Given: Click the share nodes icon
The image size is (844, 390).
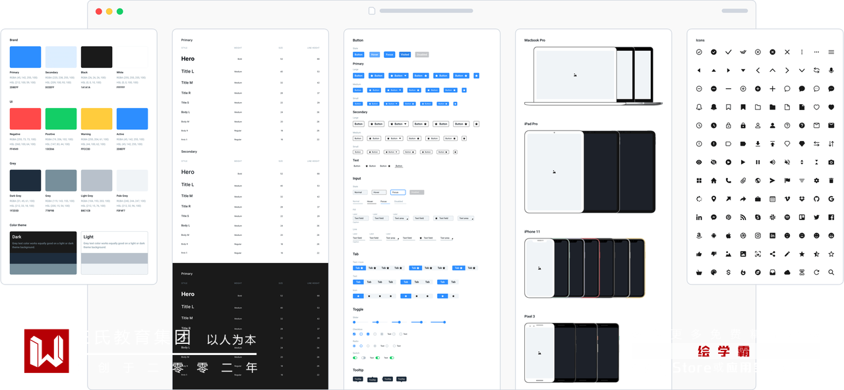Looking at the screenshot, I should (773, 254).
